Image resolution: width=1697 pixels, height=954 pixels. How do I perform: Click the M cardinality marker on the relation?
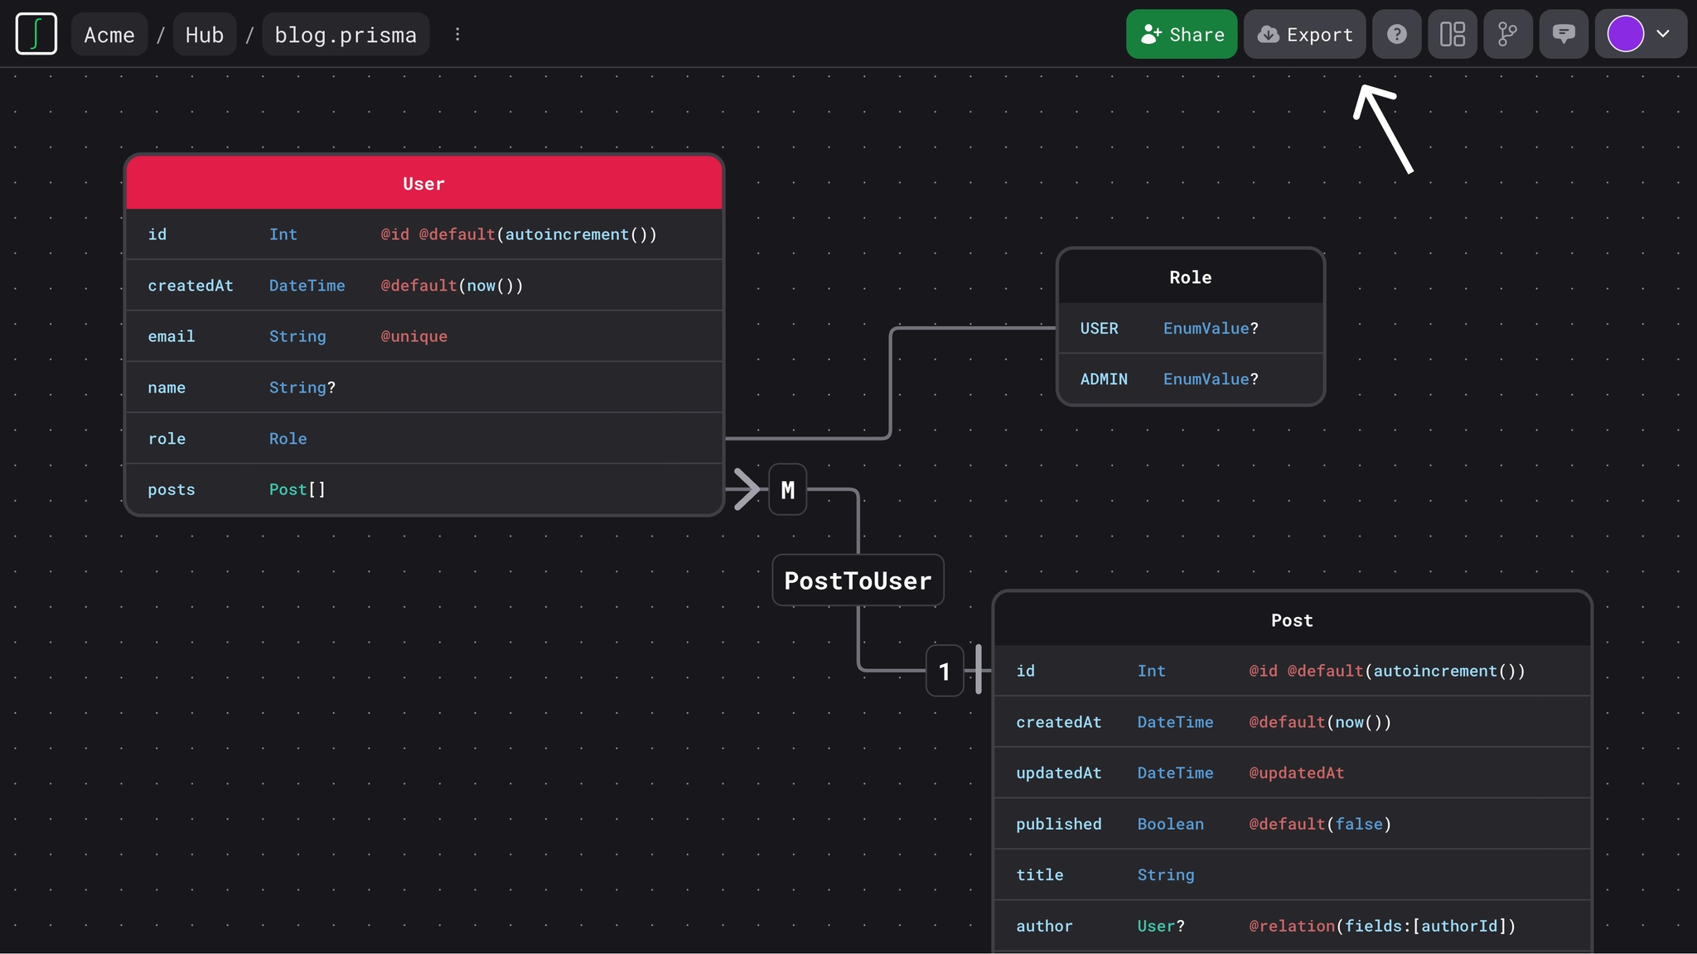point(786,489)
